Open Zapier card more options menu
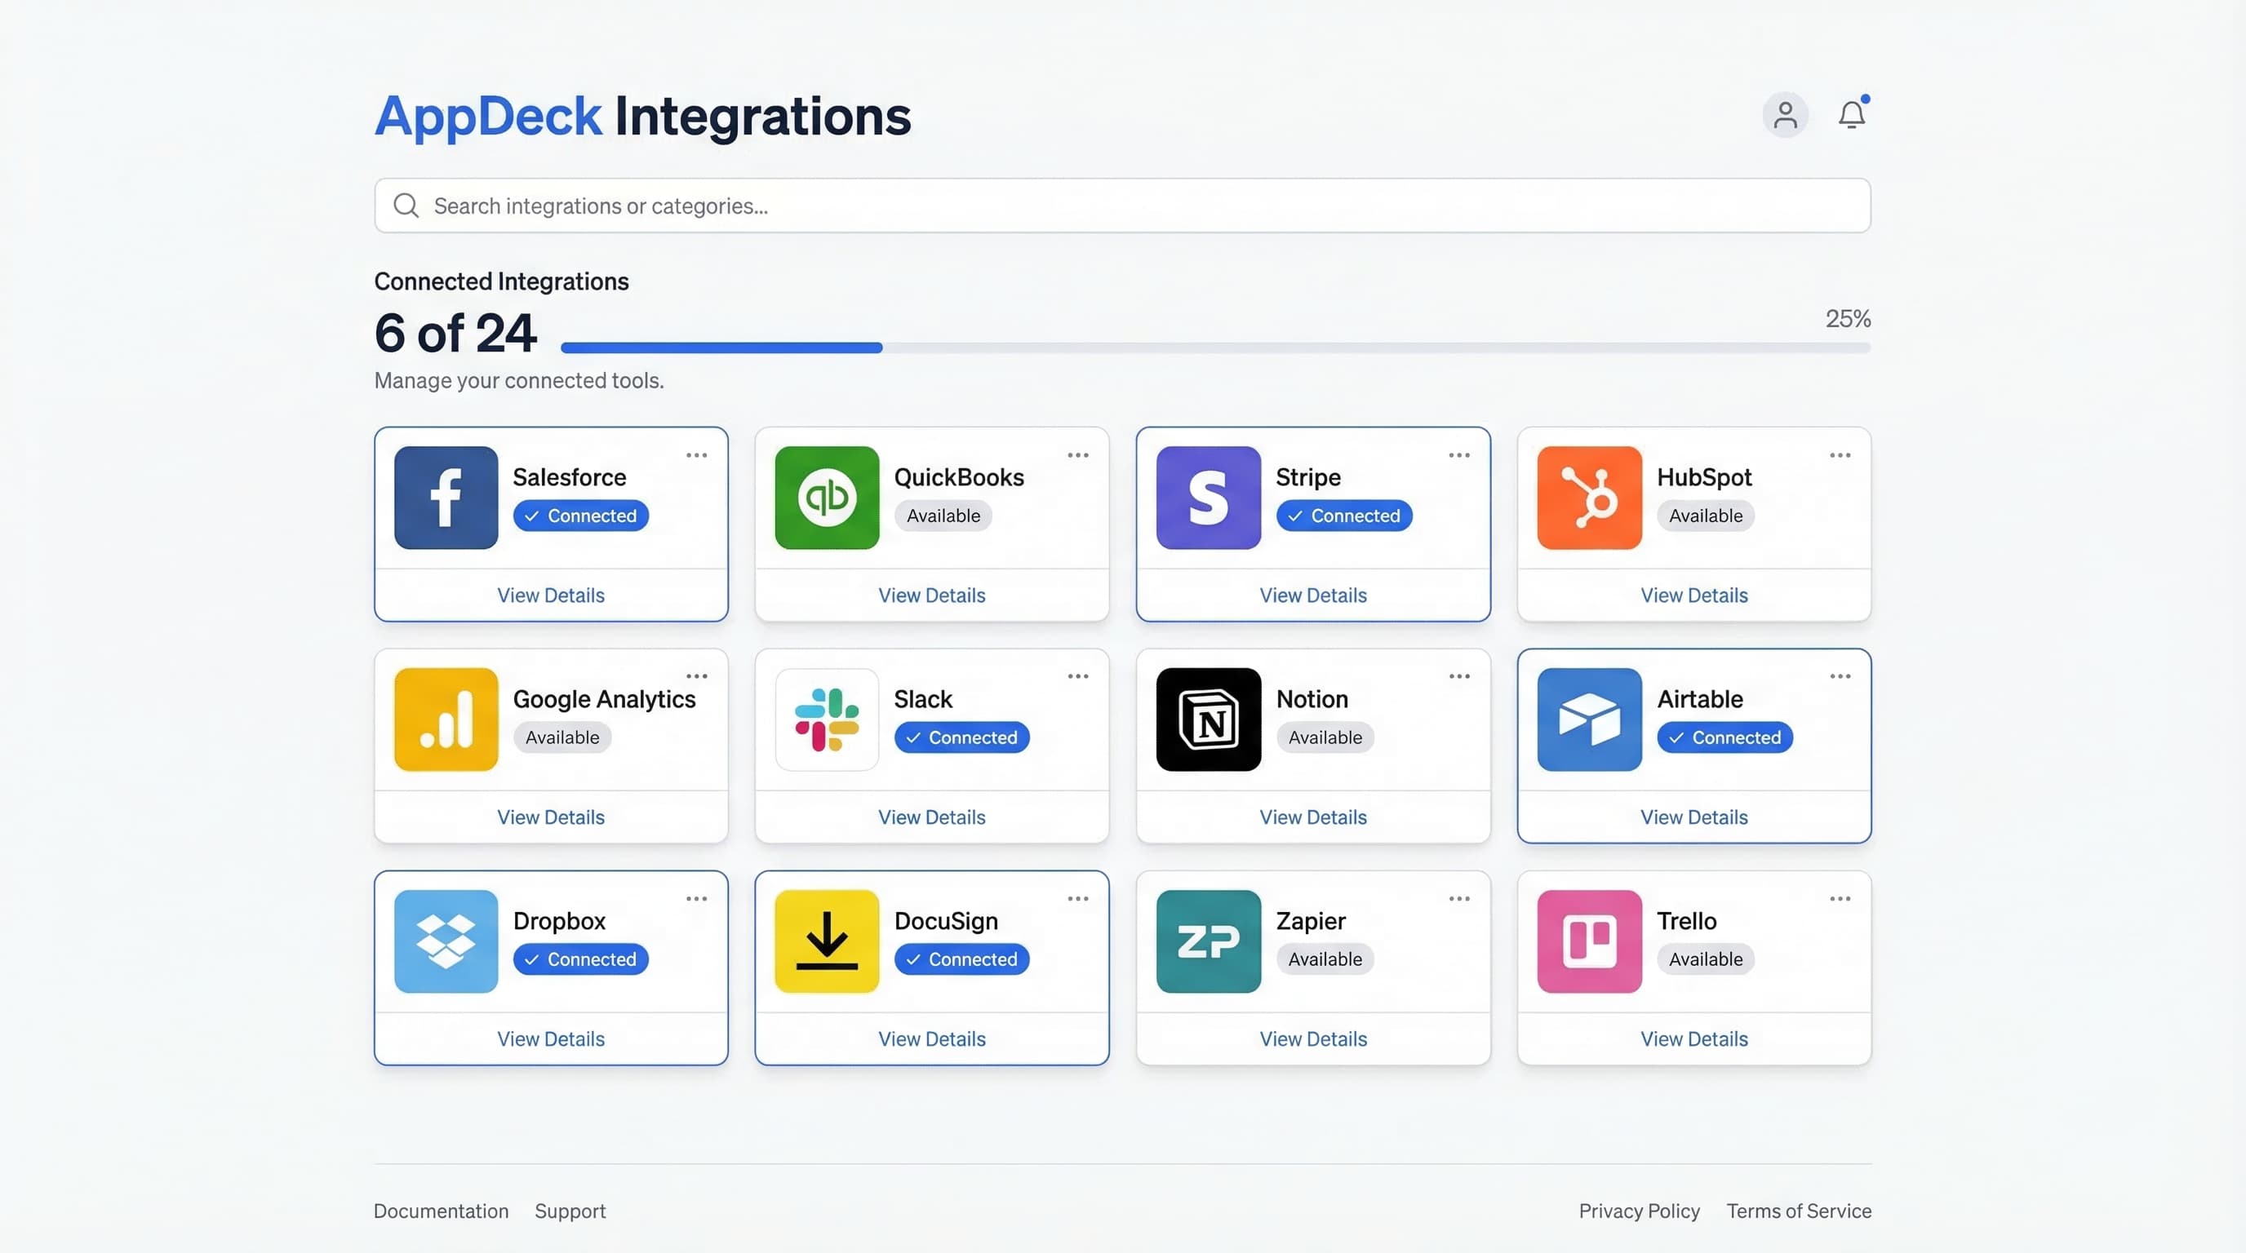Image resolution: width=2246 pixels, height=1253 pixels. coord(1458,898)
